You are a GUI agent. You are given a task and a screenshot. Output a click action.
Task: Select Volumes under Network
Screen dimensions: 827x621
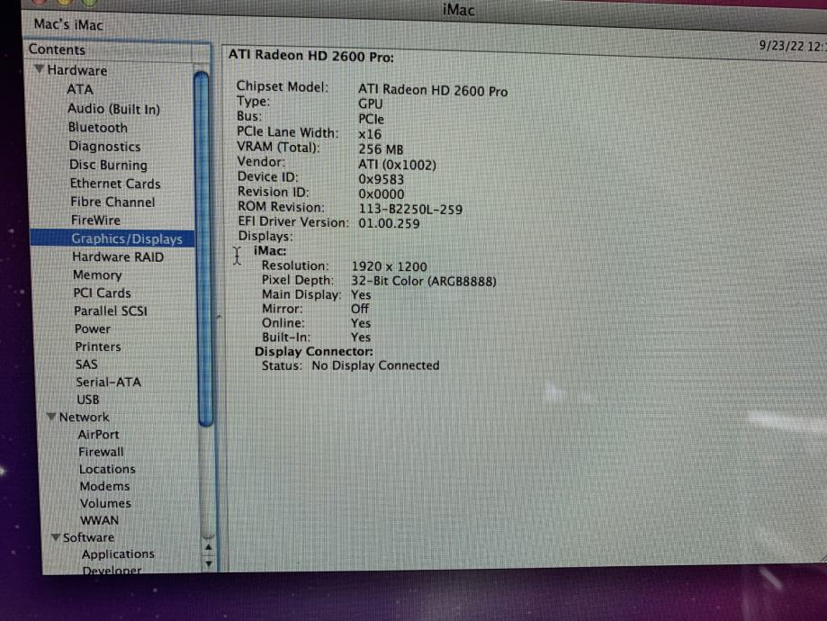click(x=105, y=503)
